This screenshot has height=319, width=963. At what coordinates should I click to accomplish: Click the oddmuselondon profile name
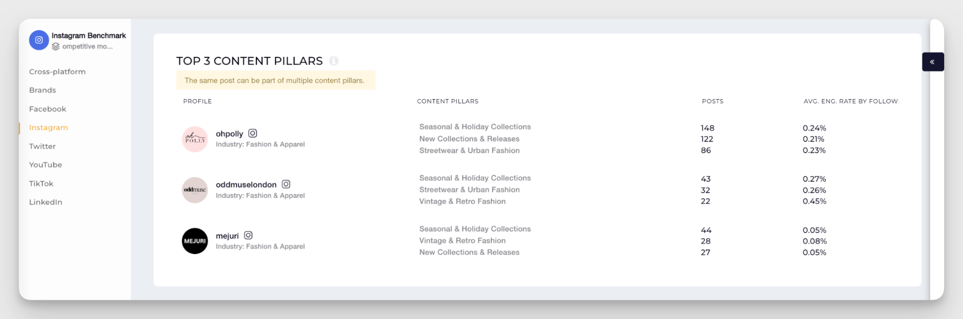point(246,185)
